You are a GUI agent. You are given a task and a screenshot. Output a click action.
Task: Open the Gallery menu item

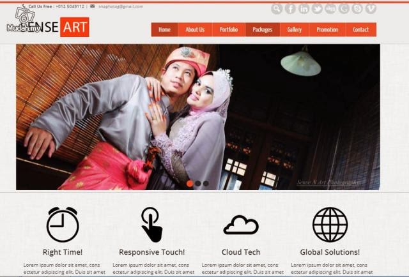coord(295,29)
